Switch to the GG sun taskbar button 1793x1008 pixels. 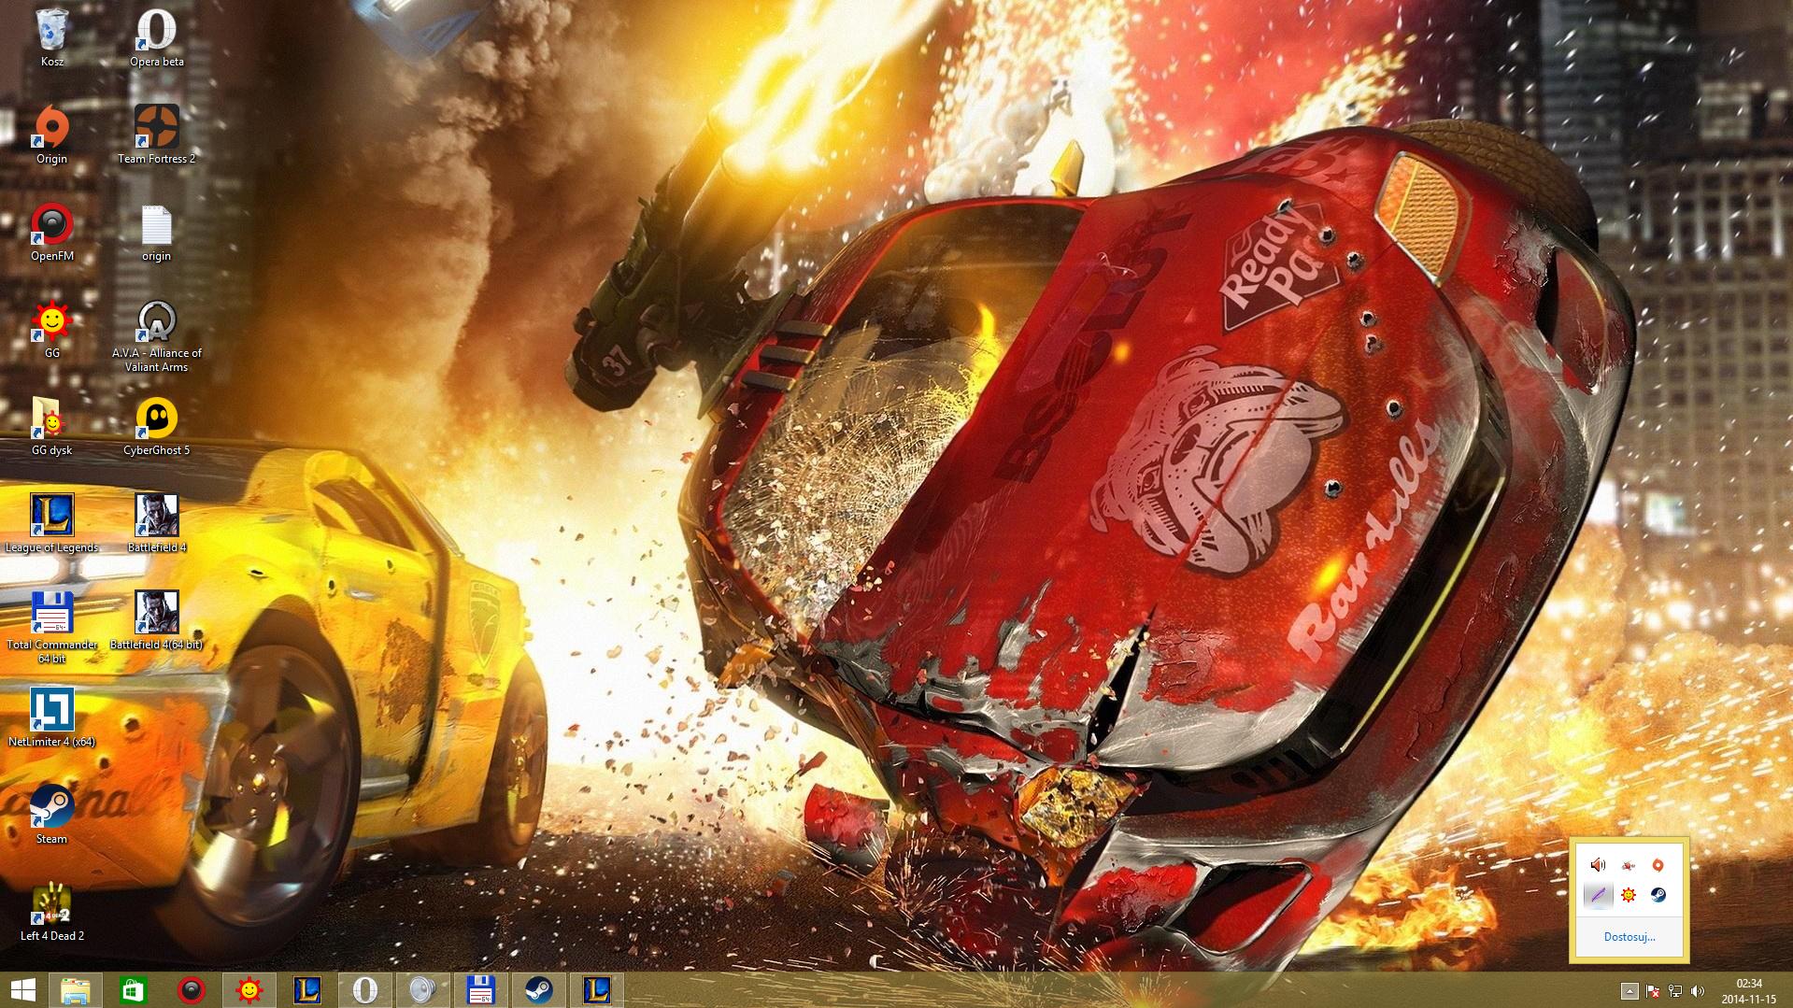(249, 990)
